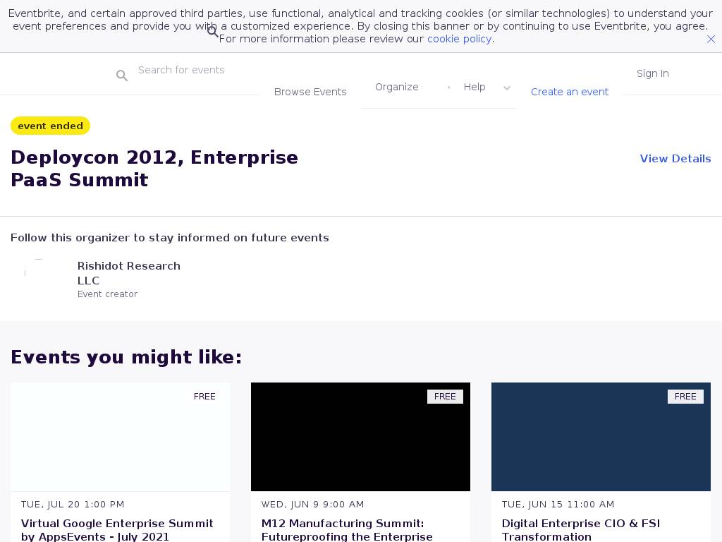The image size is (722, 542).
Task: Open the Organize dropdown menu
Action: pos(396,87)
